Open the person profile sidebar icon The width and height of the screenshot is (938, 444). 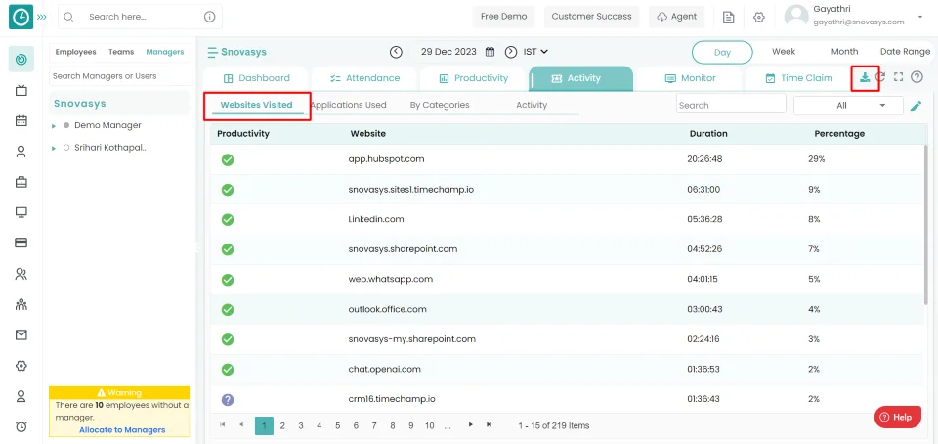click(21, 152)
